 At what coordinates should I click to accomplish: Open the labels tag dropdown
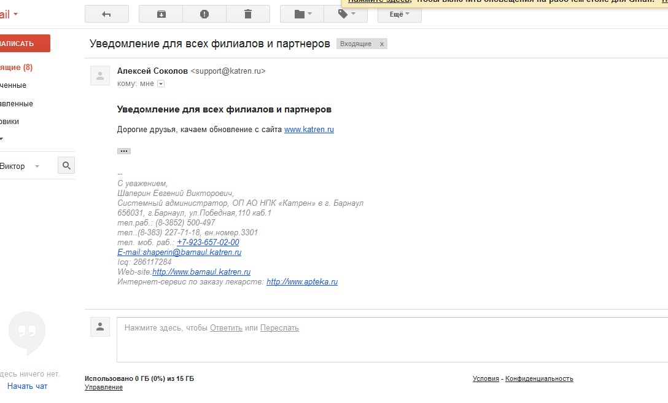click(x=346, y=14)
